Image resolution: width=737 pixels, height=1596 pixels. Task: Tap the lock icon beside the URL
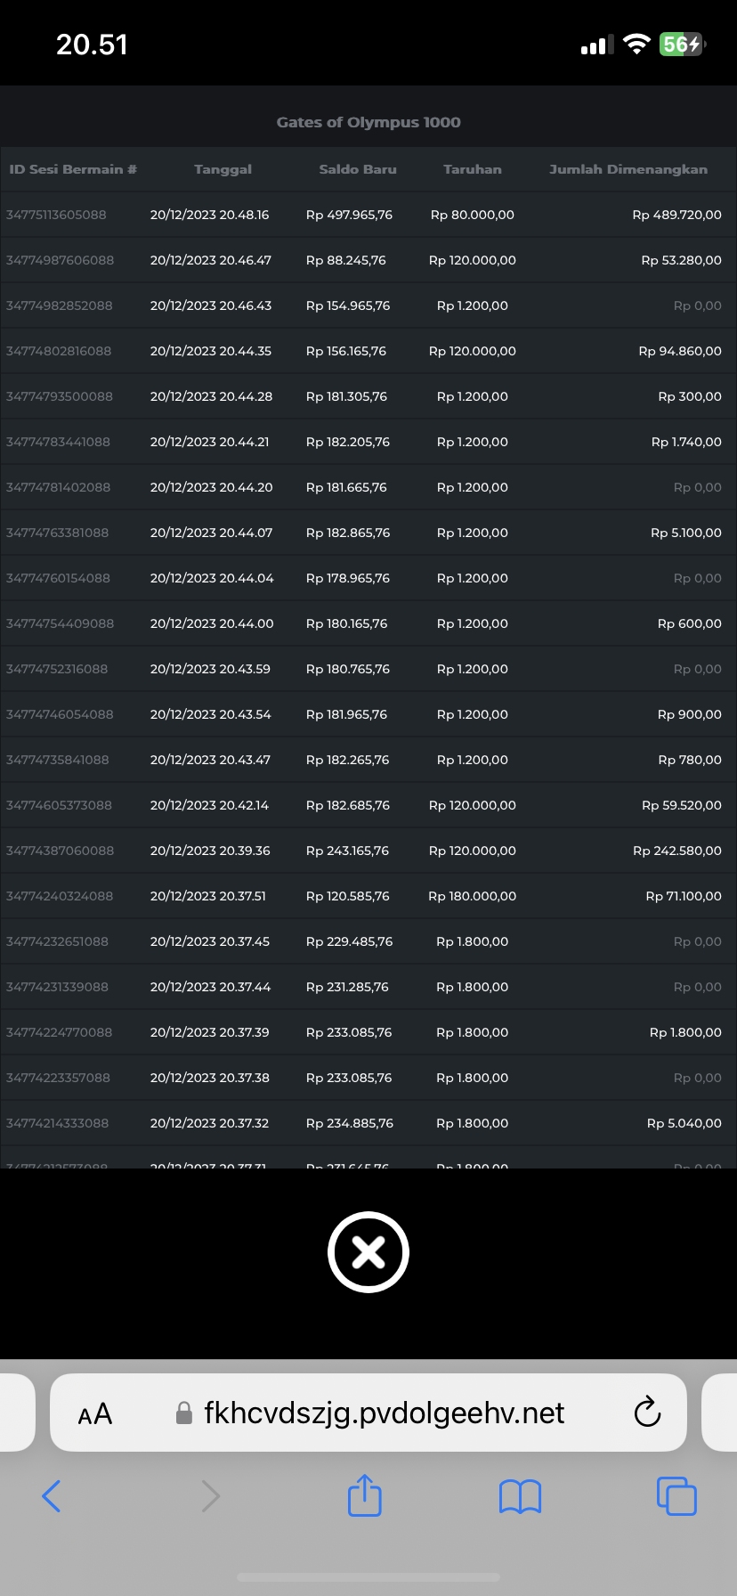(184, 1413)
